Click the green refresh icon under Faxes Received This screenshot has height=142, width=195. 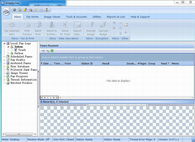point(52,51)
